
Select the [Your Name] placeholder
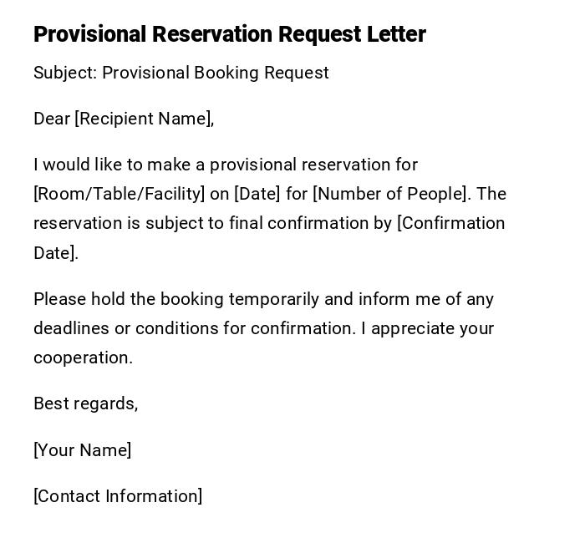click(x=82, y=450)
